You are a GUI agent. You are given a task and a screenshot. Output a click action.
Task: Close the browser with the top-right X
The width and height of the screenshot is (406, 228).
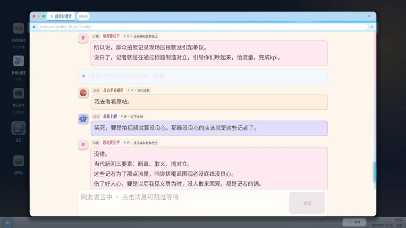point(369,16)
